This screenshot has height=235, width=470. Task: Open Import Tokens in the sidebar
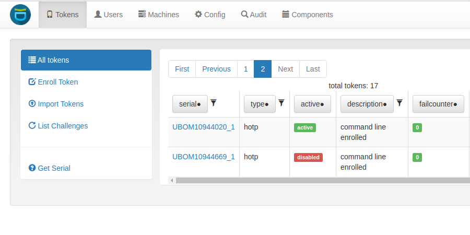(x=60, y=104)
